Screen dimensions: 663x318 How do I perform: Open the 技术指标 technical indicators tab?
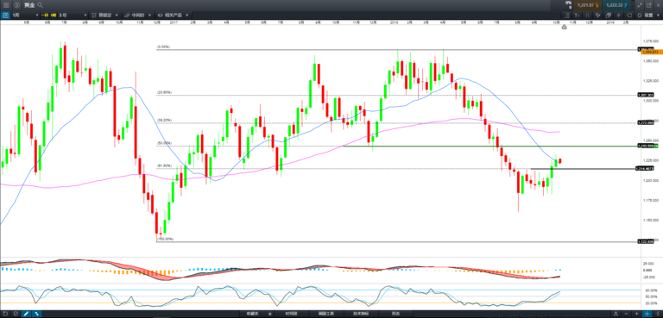tap(361, 314)
